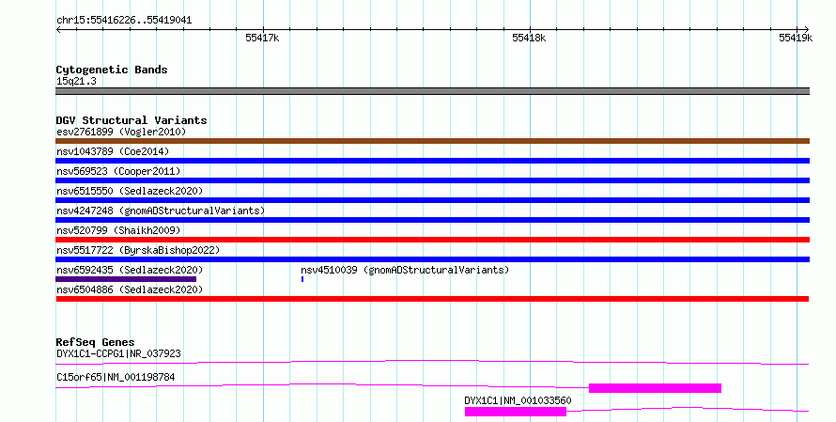Click the blue bar under nsv5517722

tap(432, 259)
